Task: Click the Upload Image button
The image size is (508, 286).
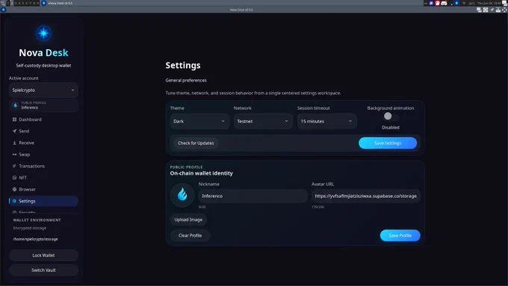Action: [188, 220]
